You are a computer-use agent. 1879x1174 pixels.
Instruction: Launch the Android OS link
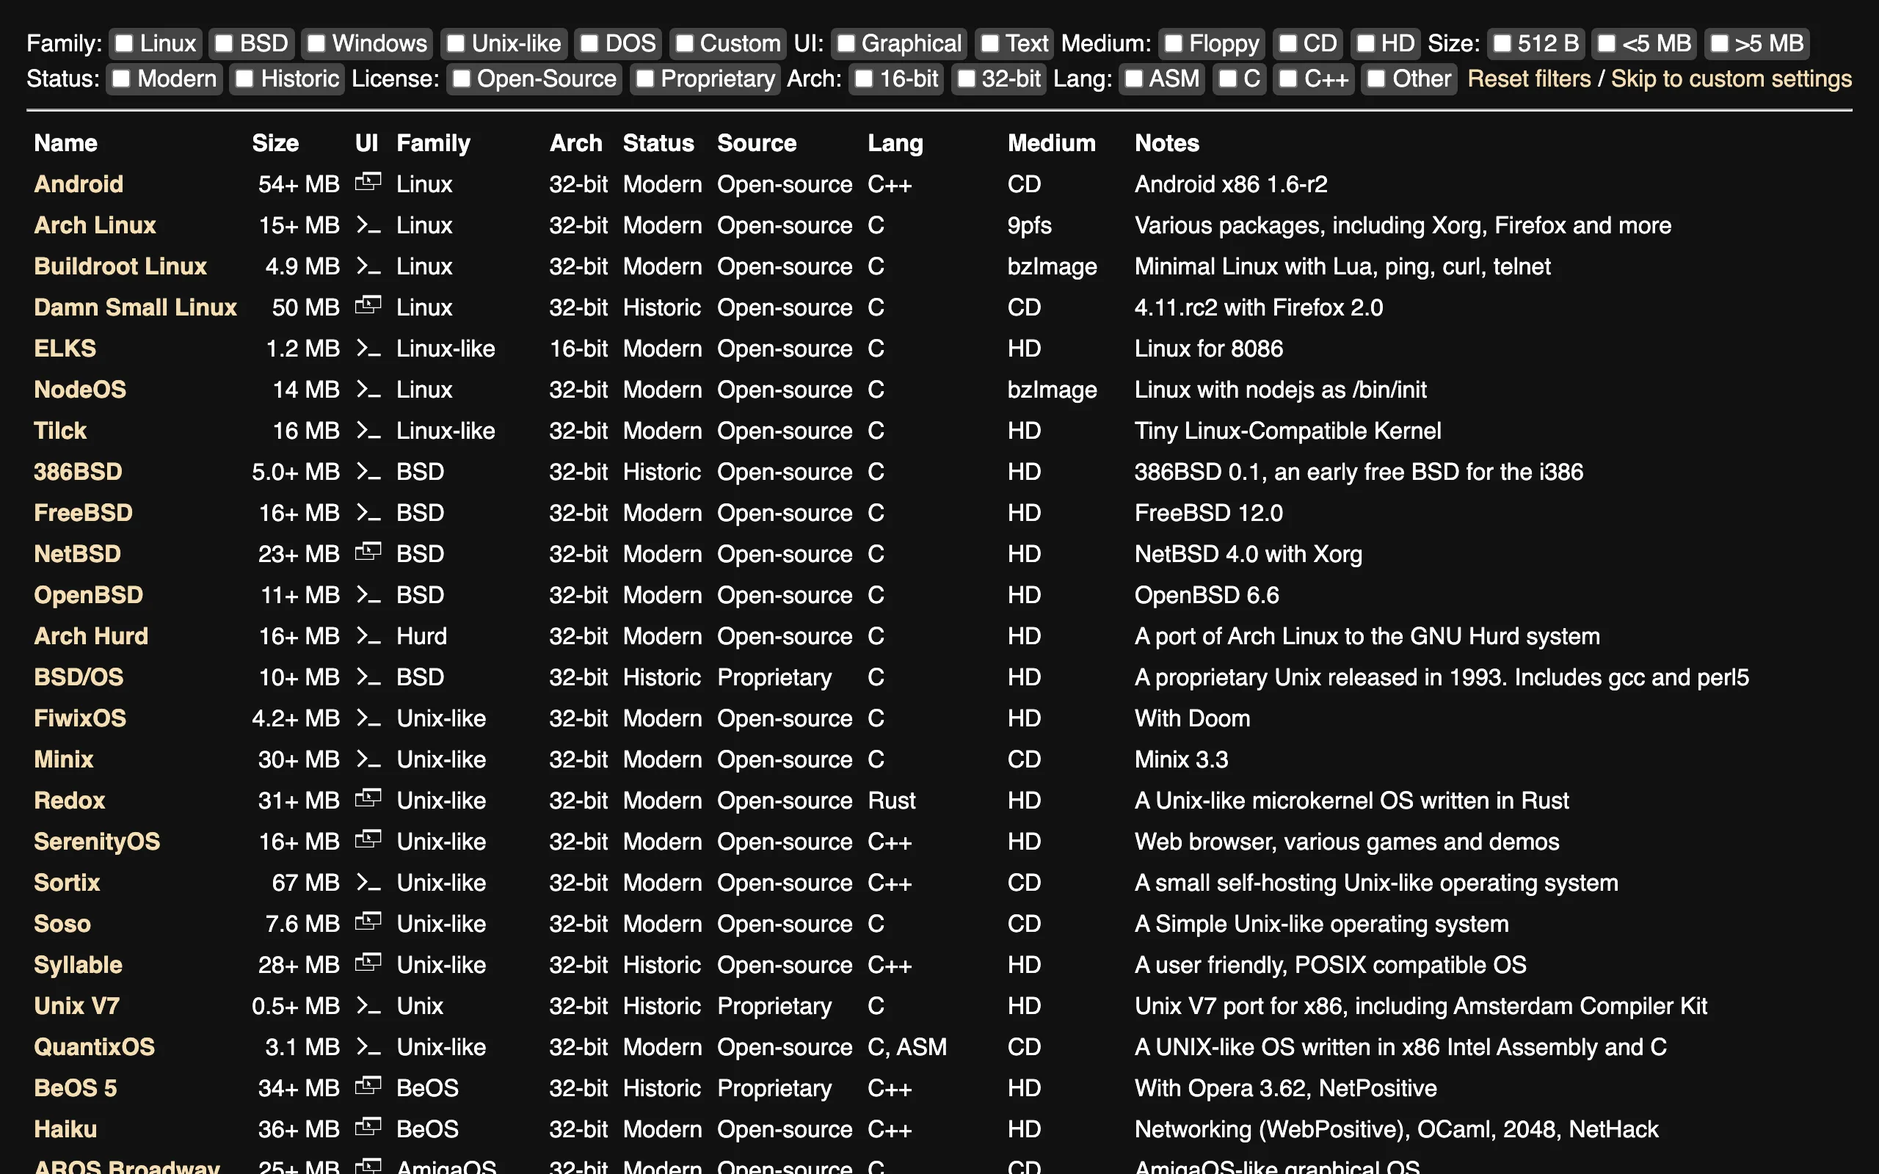[79, 184]
